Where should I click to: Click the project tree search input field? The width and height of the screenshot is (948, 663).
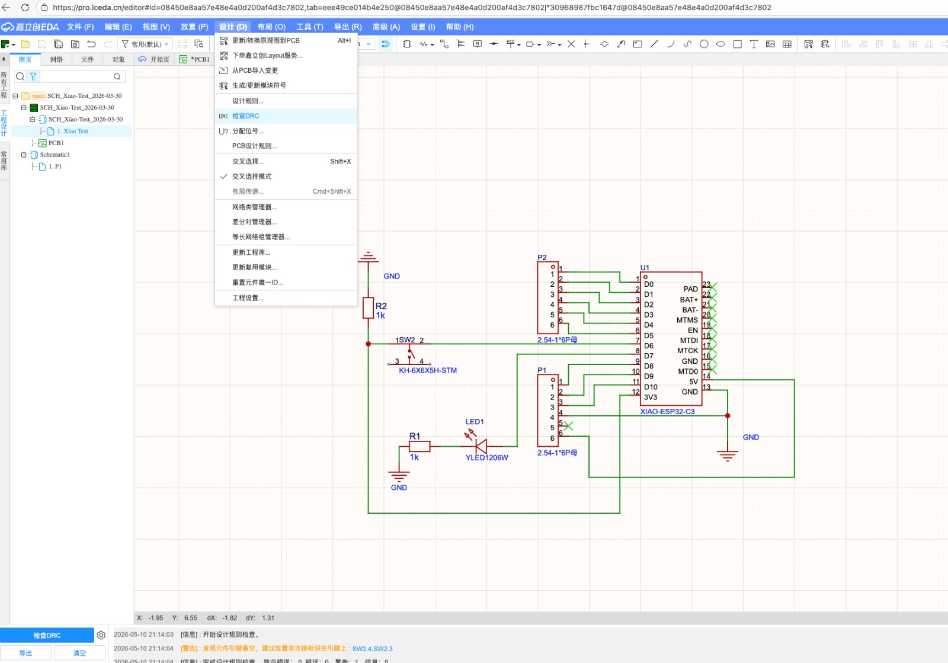click(x=76, y=76)
